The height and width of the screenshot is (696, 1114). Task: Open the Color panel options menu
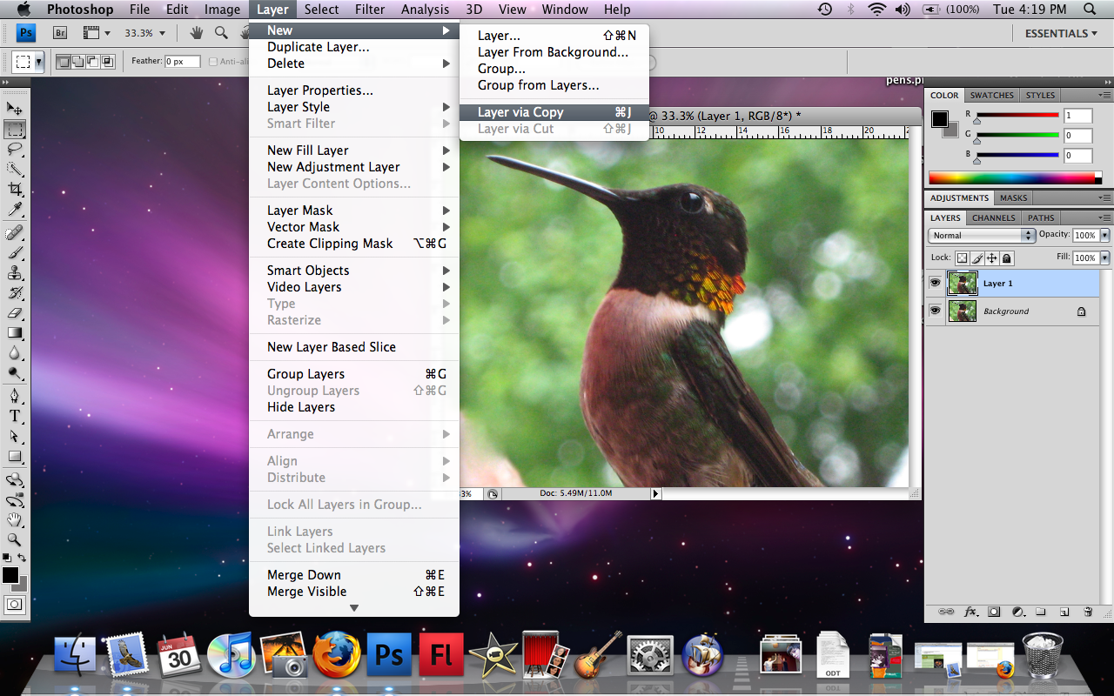tap(1104, 95)
